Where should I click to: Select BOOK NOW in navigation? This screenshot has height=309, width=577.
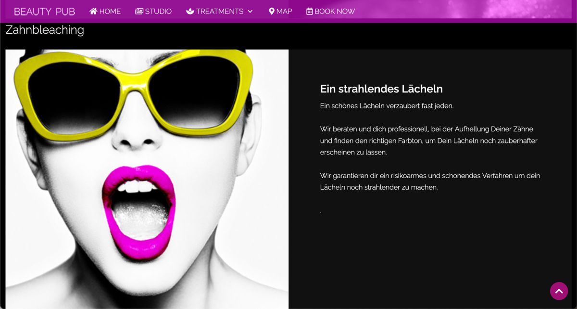coord(331,11)
